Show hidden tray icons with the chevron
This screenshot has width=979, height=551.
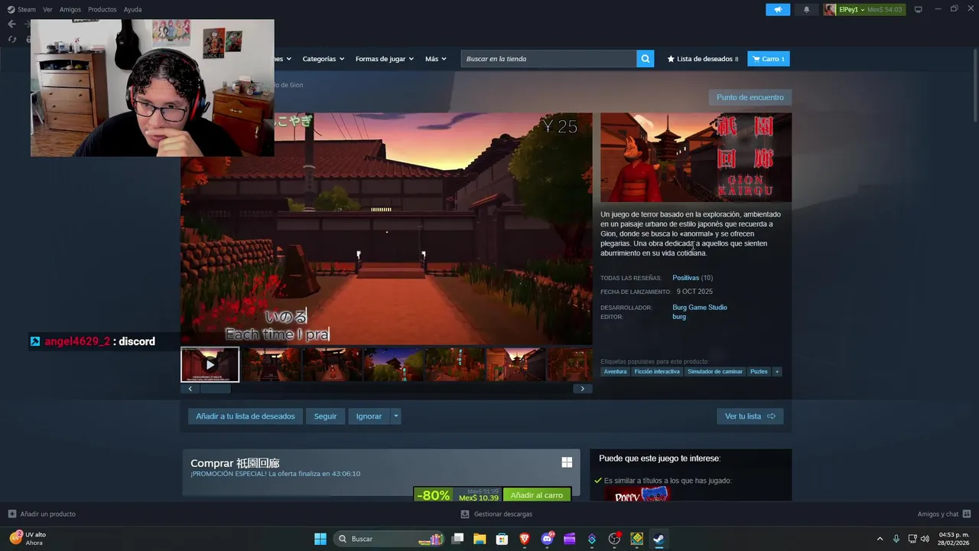point(880,539)
